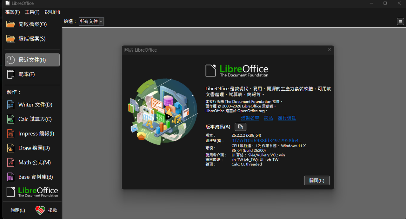
Task: Select the Recent Documents clock icon
Action: (x=10, y=60)
